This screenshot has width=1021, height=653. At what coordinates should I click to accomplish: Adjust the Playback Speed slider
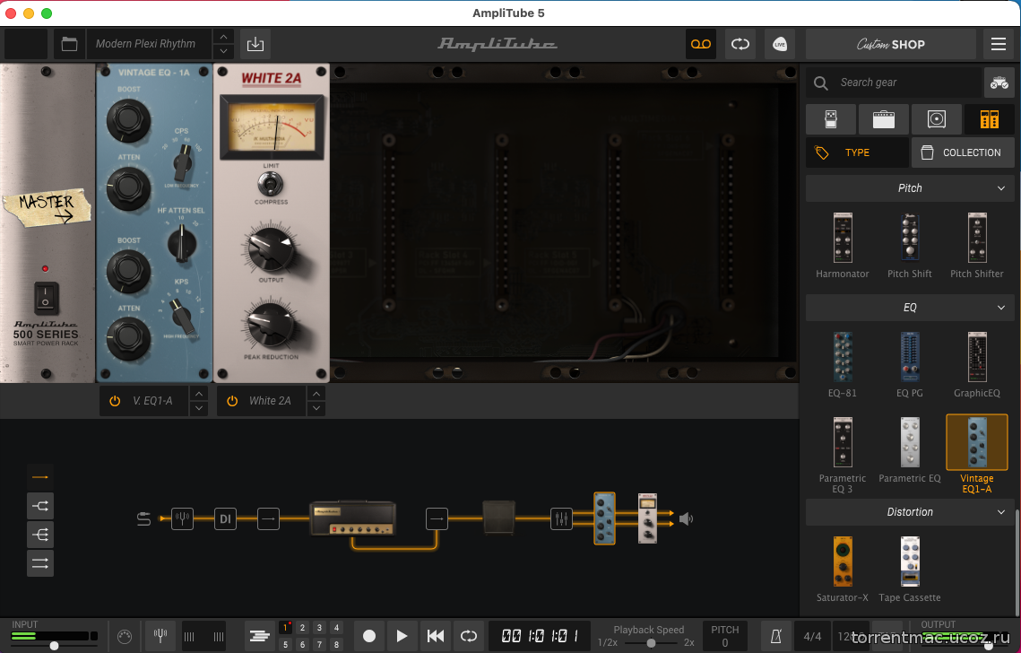[x=651, y=643]
